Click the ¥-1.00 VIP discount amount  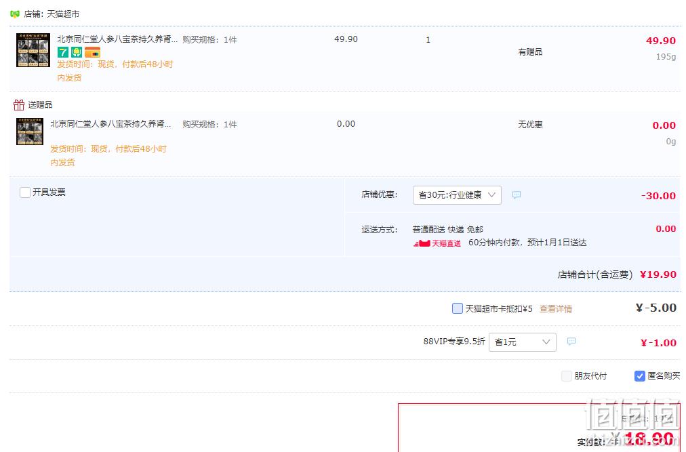tap(658, 343)
